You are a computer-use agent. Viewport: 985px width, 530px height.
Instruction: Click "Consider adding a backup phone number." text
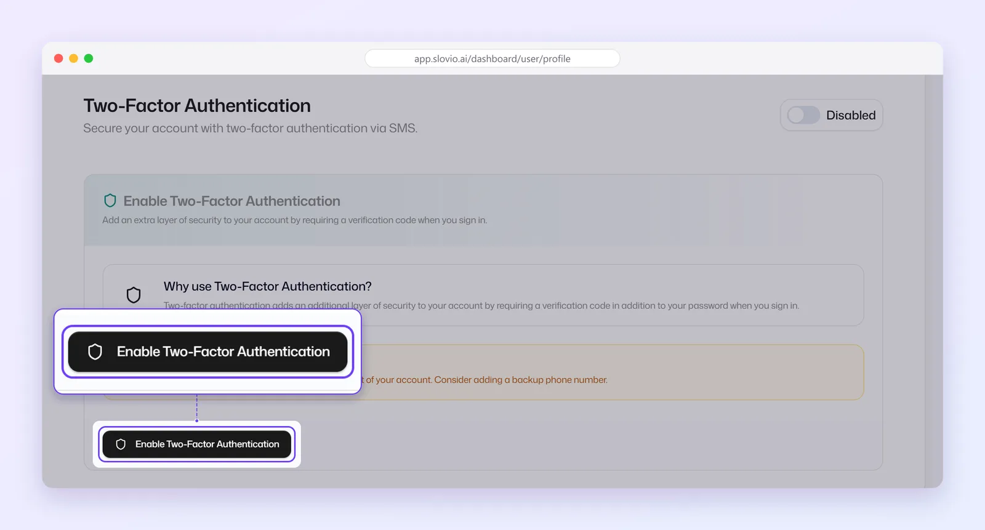pos(521,380)
